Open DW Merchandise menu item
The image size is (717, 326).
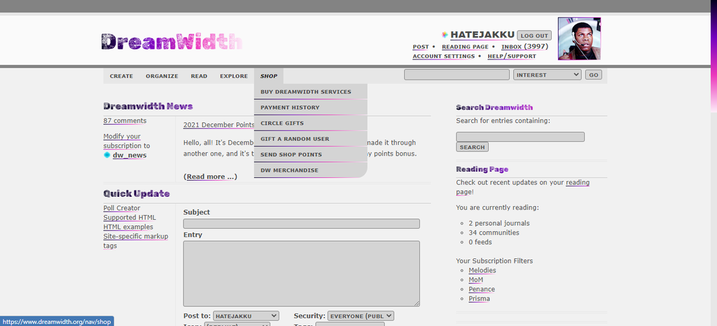coord(310,170)
